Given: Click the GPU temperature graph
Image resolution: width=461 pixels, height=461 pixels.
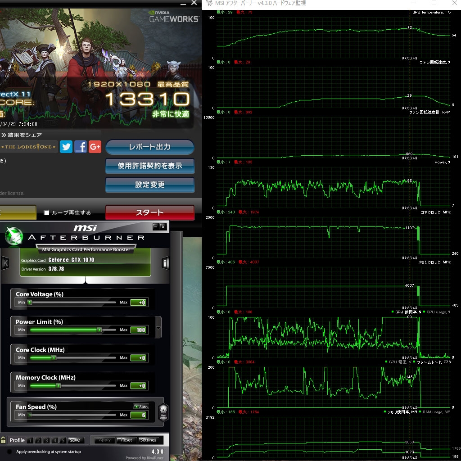Looking at the screenshot, I should pos(333,38).
